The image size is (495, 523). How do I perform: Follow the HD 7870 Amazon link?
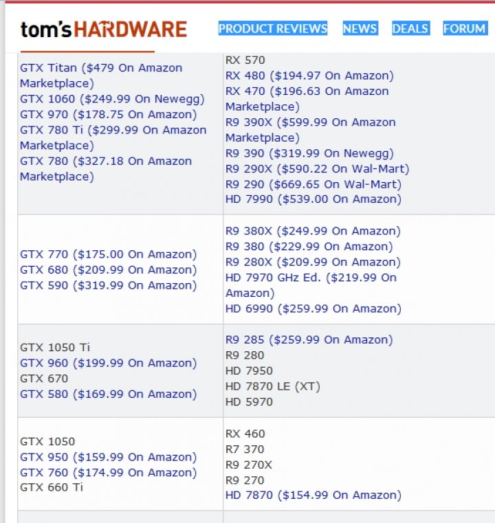(313, 496)
